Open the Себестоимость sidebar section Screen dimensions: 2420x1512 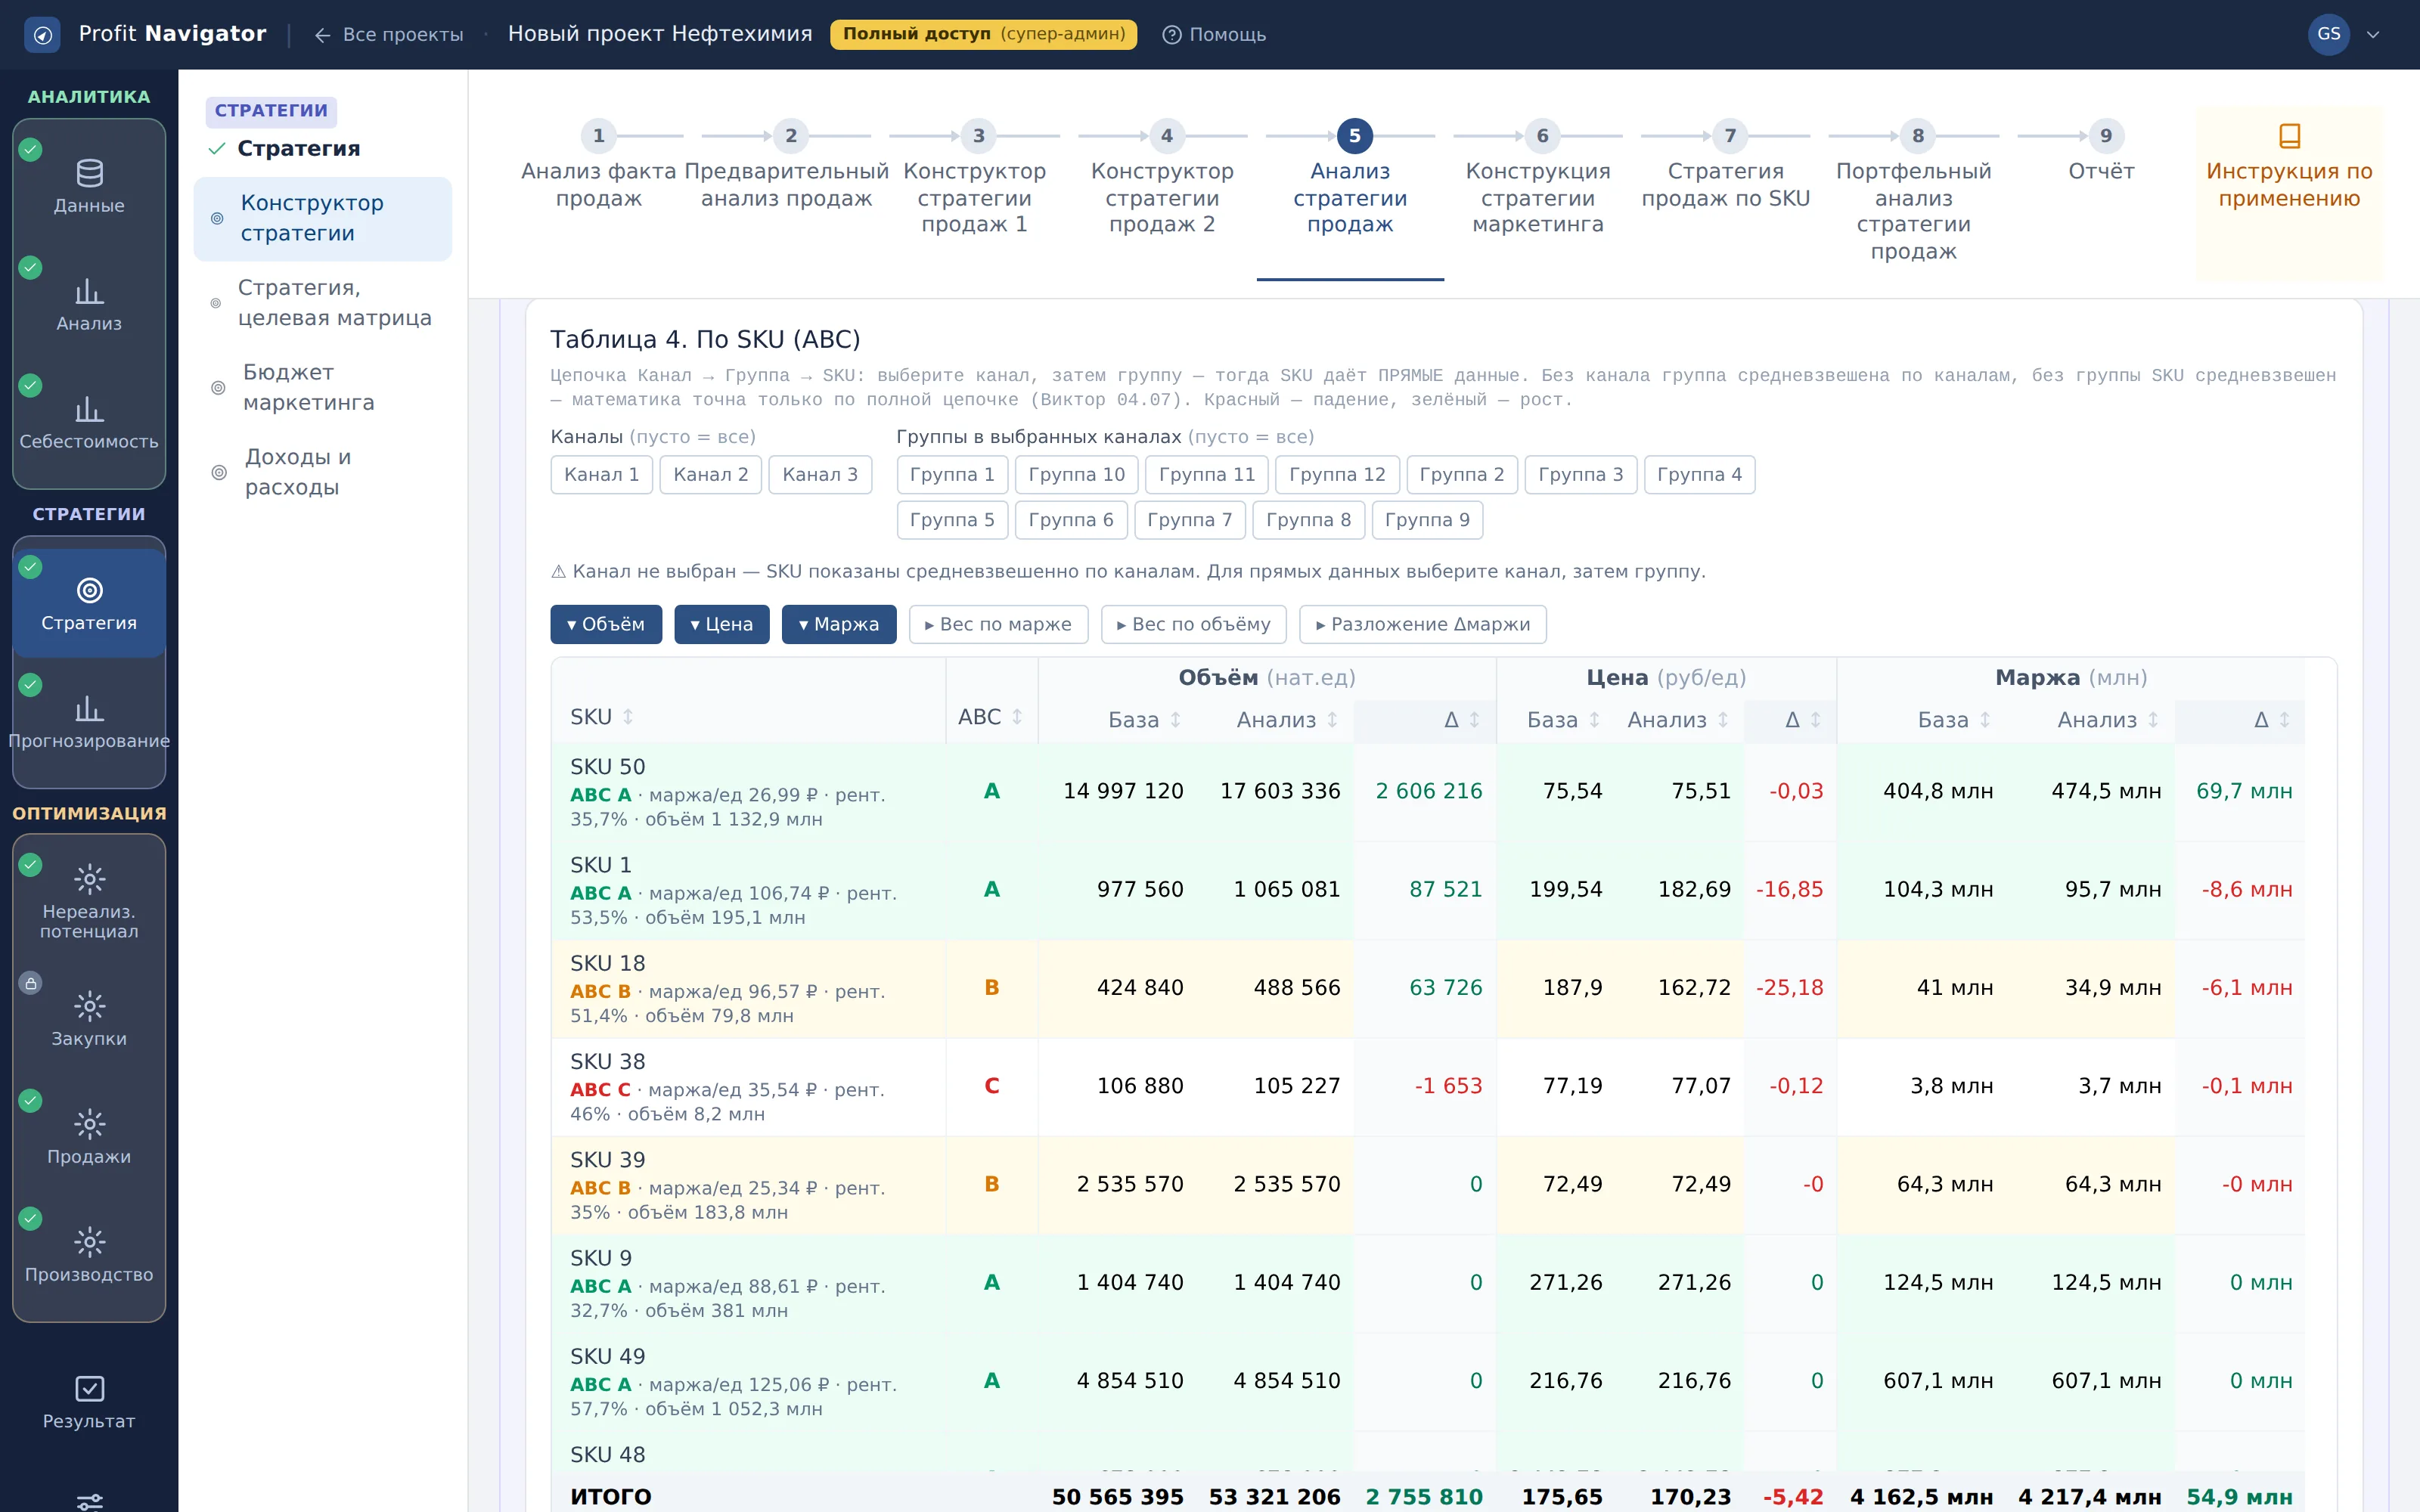point(89,423)
